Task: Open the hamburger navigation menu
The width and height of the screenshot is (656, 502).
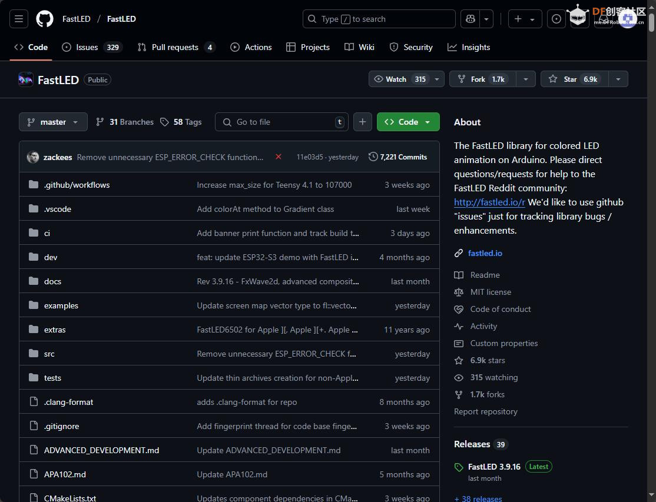Action: [19, 19]
